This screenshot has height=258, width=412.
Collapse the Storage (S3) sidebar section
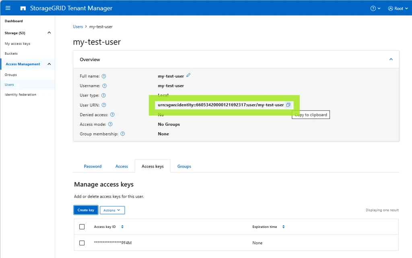(49, 33)
